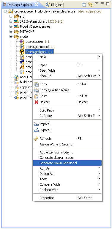Open the Build Path submenu
The image size is (112, 229).
[67, 110]
